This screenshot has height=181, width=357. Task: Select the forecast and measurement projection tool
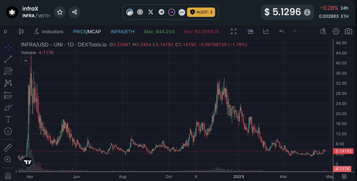(8, 95)
